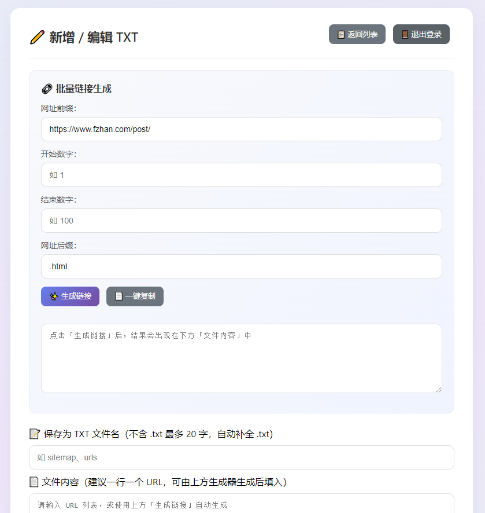Click into the 开始数字 start number field

241,175
